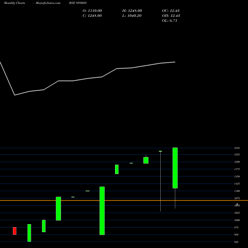
Task: Select the 'L: 1040.20' low value
Action: (132, 15)
